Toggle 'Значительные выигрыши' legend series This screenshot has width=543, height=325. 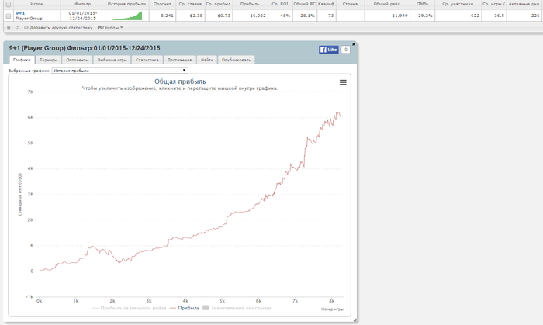[237, 308]
